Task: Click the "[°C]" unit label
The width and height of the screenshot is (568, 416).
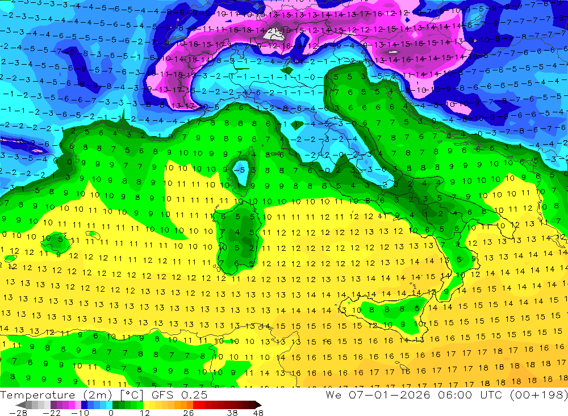Action: 132,395
